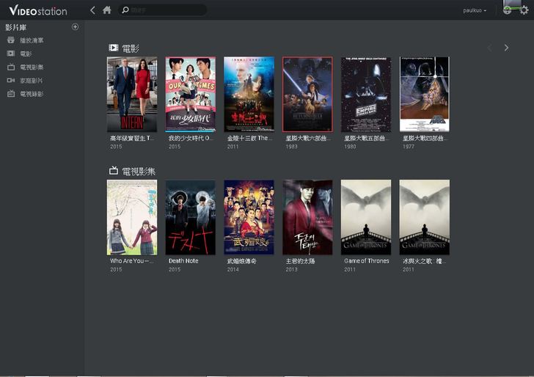Click year 2014 under 武媚娘傳奇
This screenshot has width=534, height=377.
(x=233, y=269)
